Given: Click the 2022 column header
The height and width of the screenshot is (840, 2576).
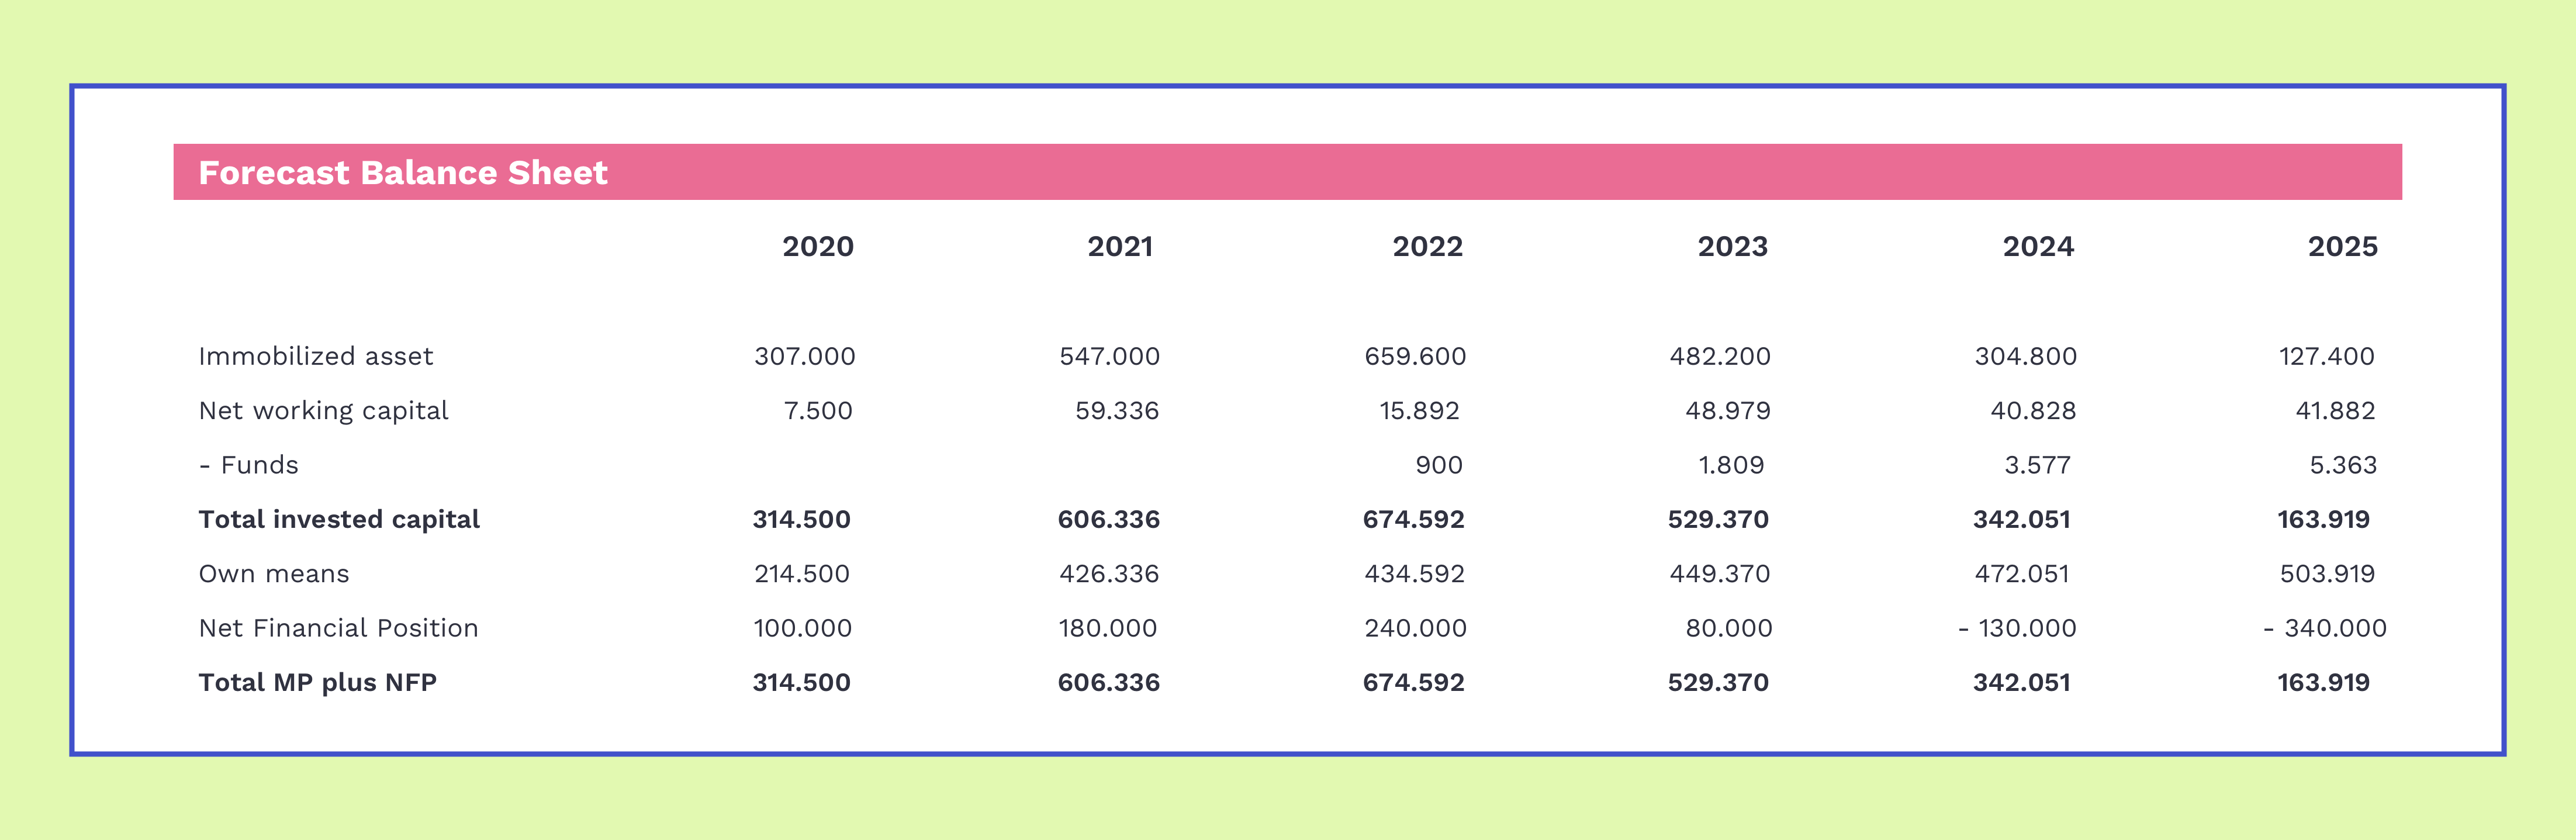Looking at the screenshot, I should coord(1427,247).
